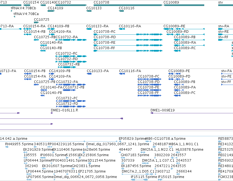Viewport: 233px width, 181px height.
Task: Select EST bs28e06.5prime
Action: (96, 150)
